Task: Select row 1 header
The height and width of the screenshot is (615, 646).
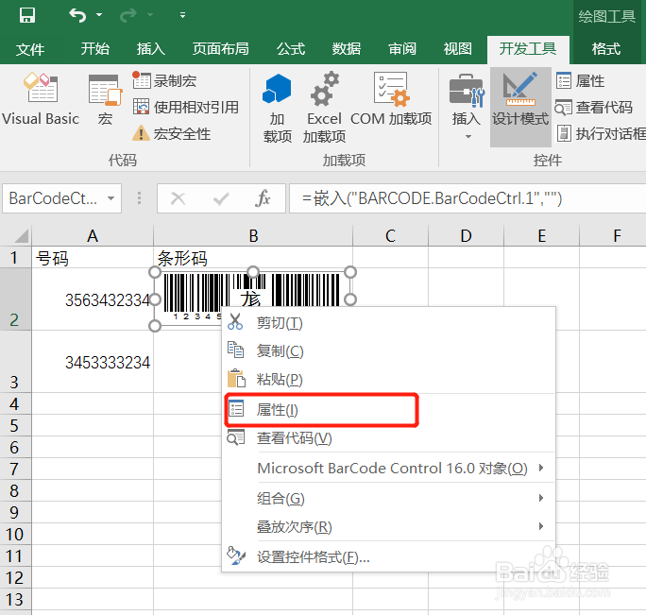Action: pyautogui.click(x=15, y=258)
